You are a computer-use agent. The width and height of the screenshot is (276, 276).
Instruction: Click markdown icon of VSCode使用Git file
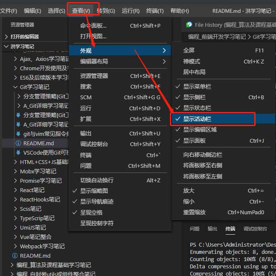click(x=18, y=152)
